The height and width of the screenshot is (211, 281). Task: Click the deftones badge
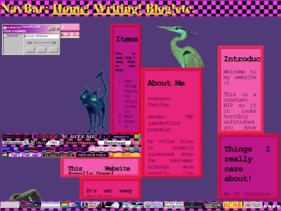click(x=194, y=205)
